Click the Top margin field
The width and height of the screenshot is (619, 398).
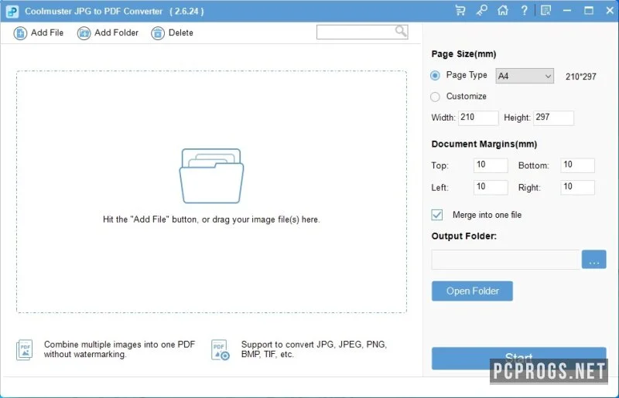tap(491, 165)
